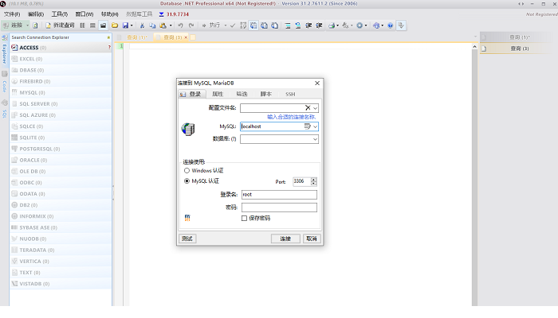This screenshot has height=318, width=558.
Task: Open the gear options dropdown arrow
Action: [365, 25]
